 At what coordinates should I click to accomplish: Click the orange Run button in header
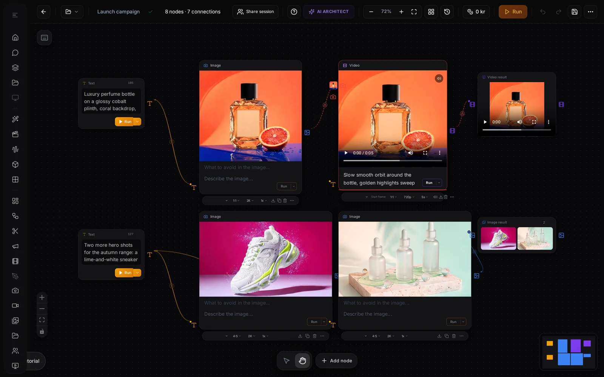(513, 12)
